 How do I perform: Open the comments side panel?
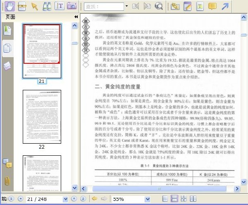[x=7, y=163]
